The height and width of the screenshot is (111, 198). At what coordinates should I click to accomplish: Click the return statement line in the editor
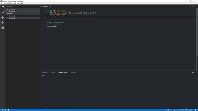(58, 15)
